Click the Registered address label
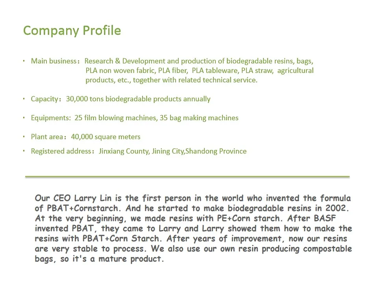Screen dimensions: 378x284 tap(61, 151)
